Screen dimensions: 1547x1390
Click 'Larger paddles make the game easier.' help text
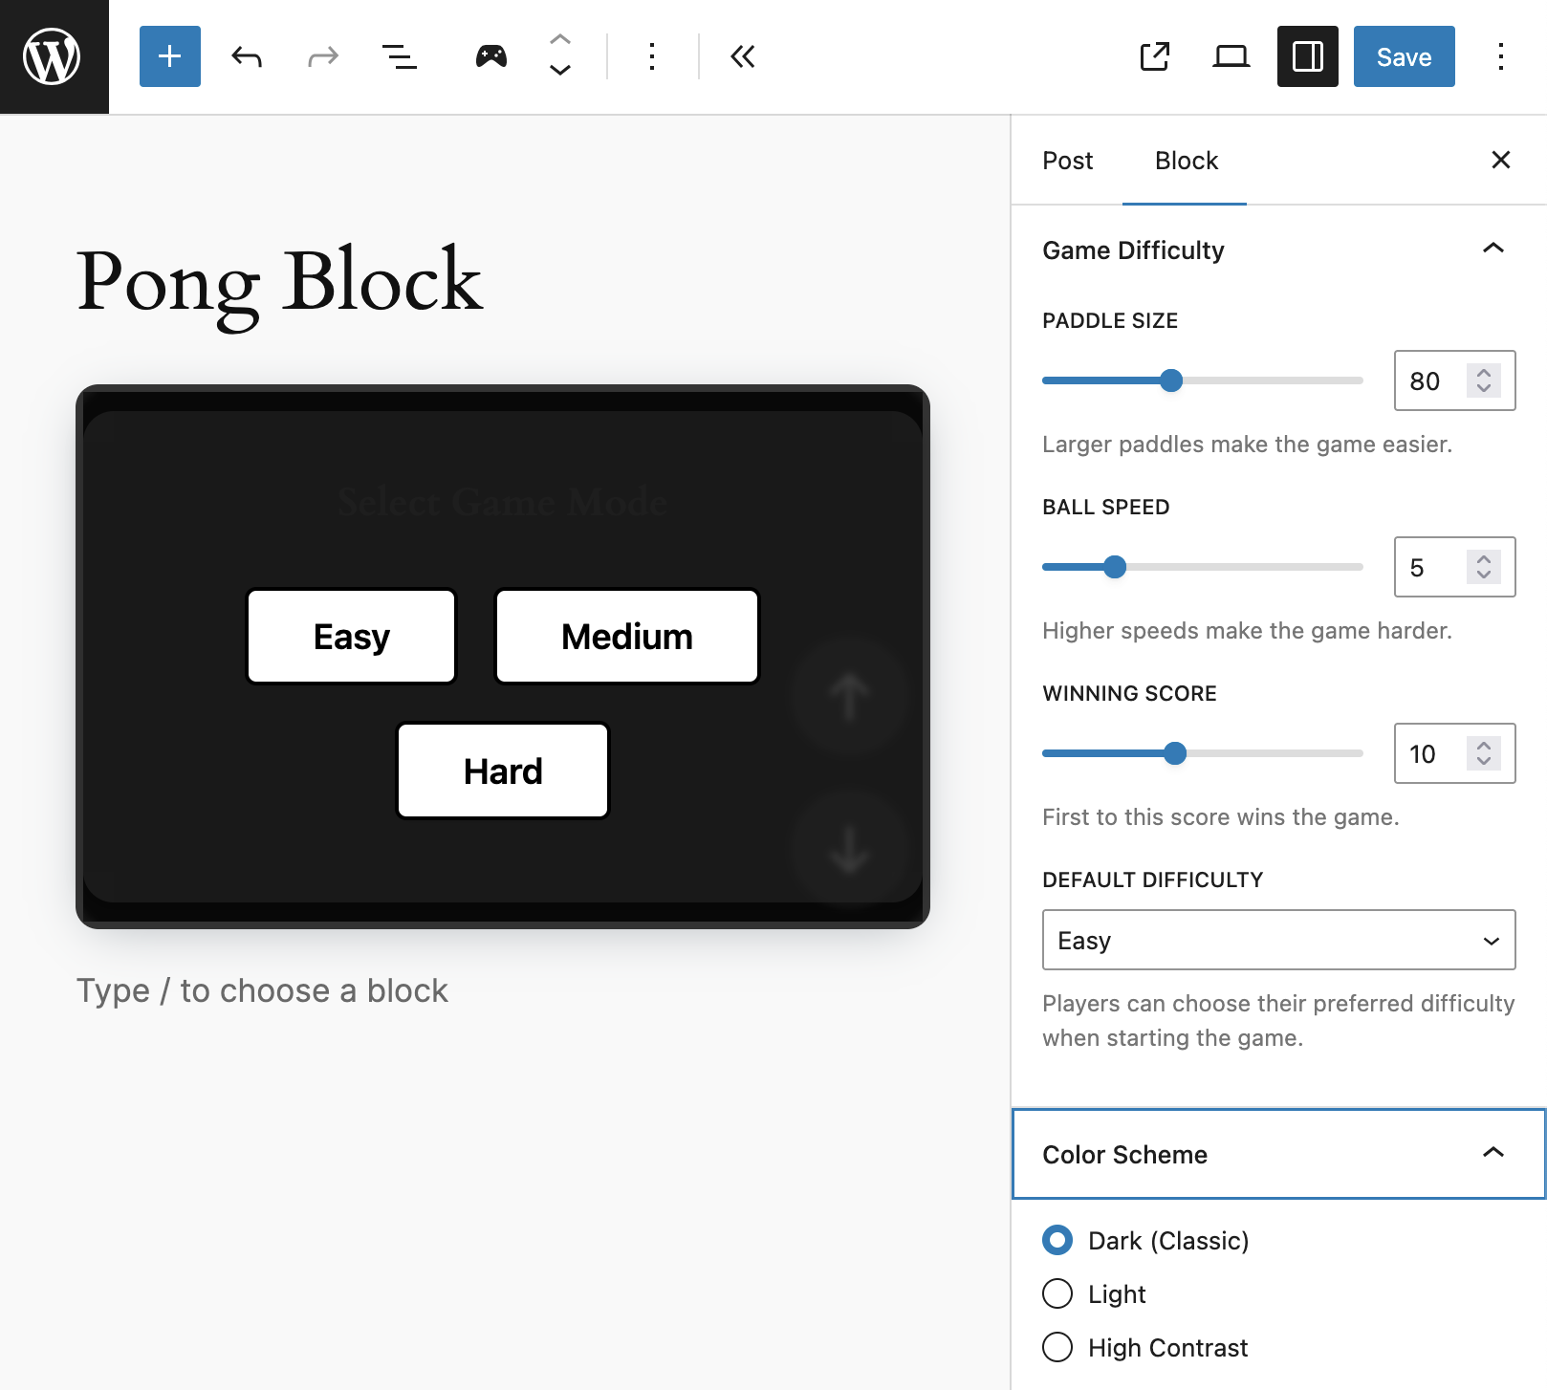(x=1247, y=445)
